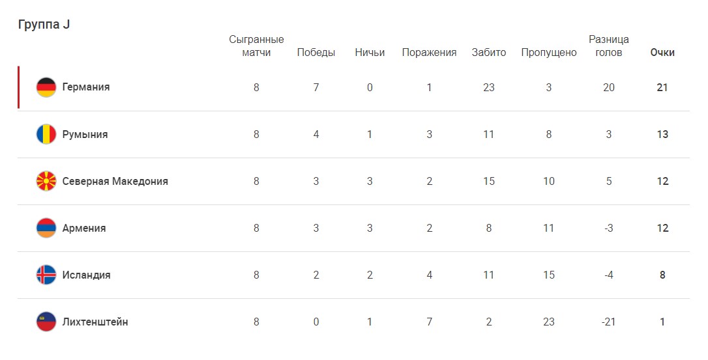This screenshot has width=708, height=360.
Task: Click the Сыгранные матчи column header
Action: click(256, 46)
